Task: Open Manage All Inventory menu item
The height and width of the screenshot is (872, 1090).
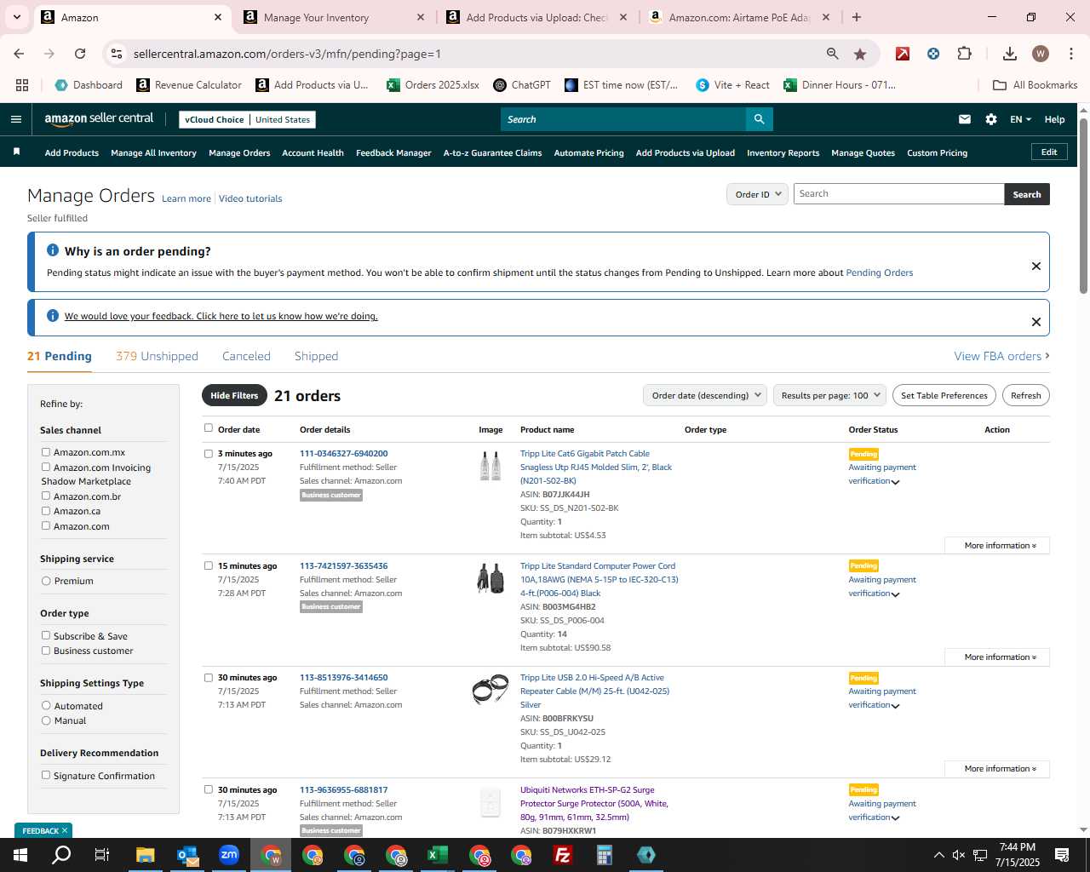Action: coord(153,152)
